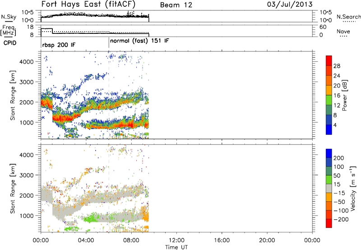Click the 'Nave' legend label

343,31
